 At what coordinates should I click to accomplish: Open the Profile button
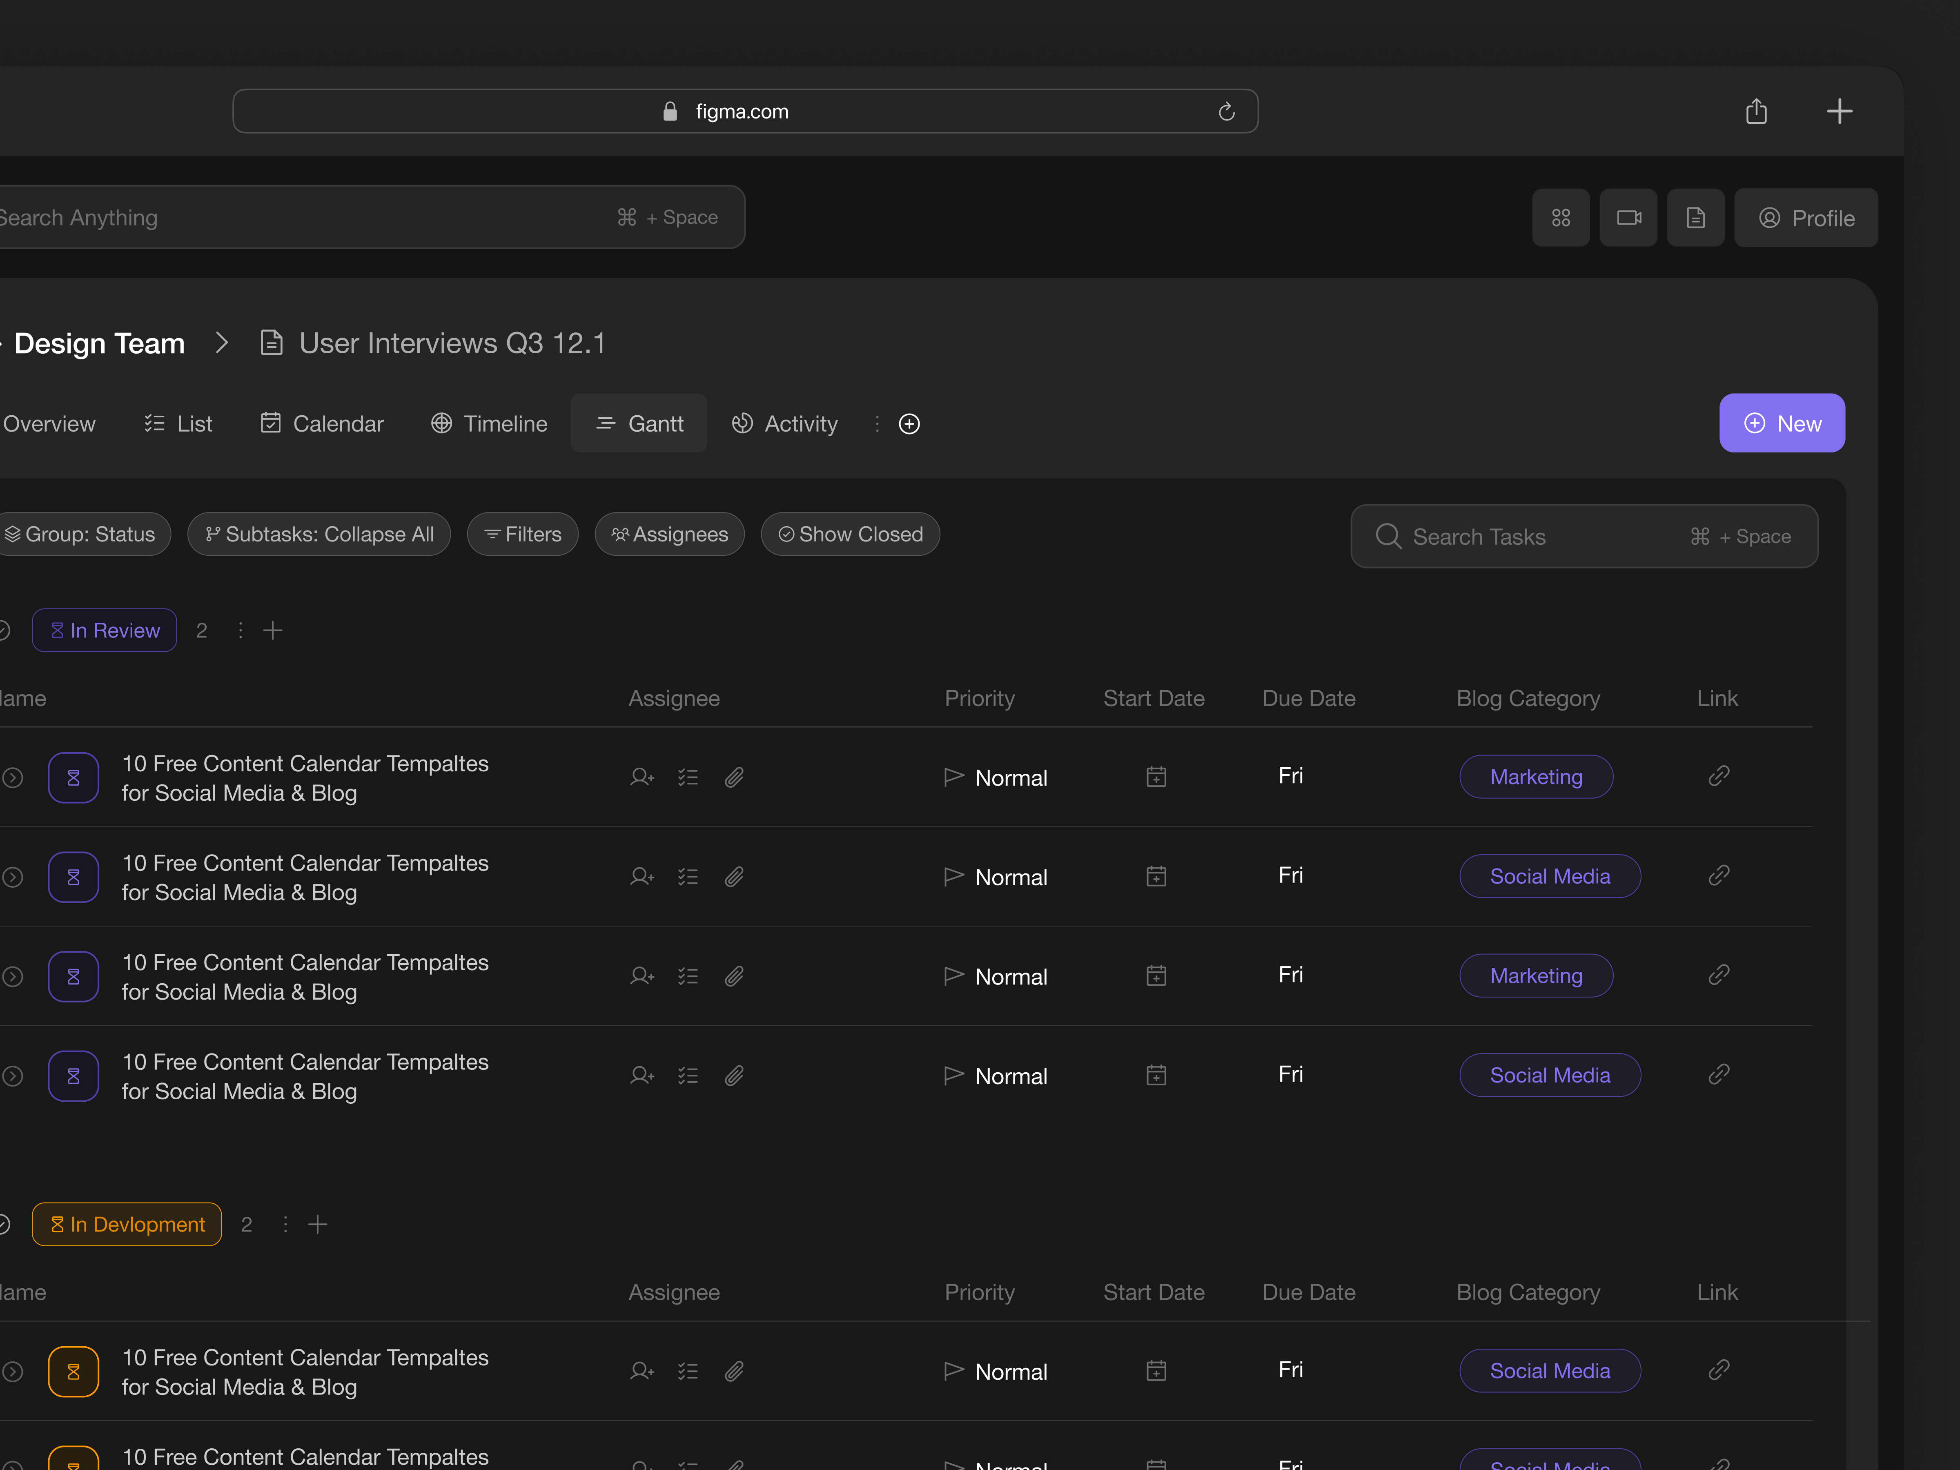coord(1805,218)
